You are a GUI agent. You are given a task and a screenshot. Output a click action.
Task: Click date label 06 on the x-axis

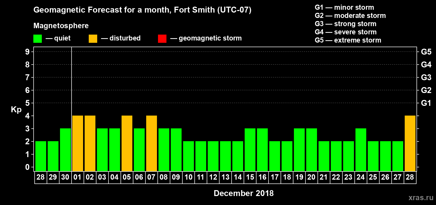(139, 177)
